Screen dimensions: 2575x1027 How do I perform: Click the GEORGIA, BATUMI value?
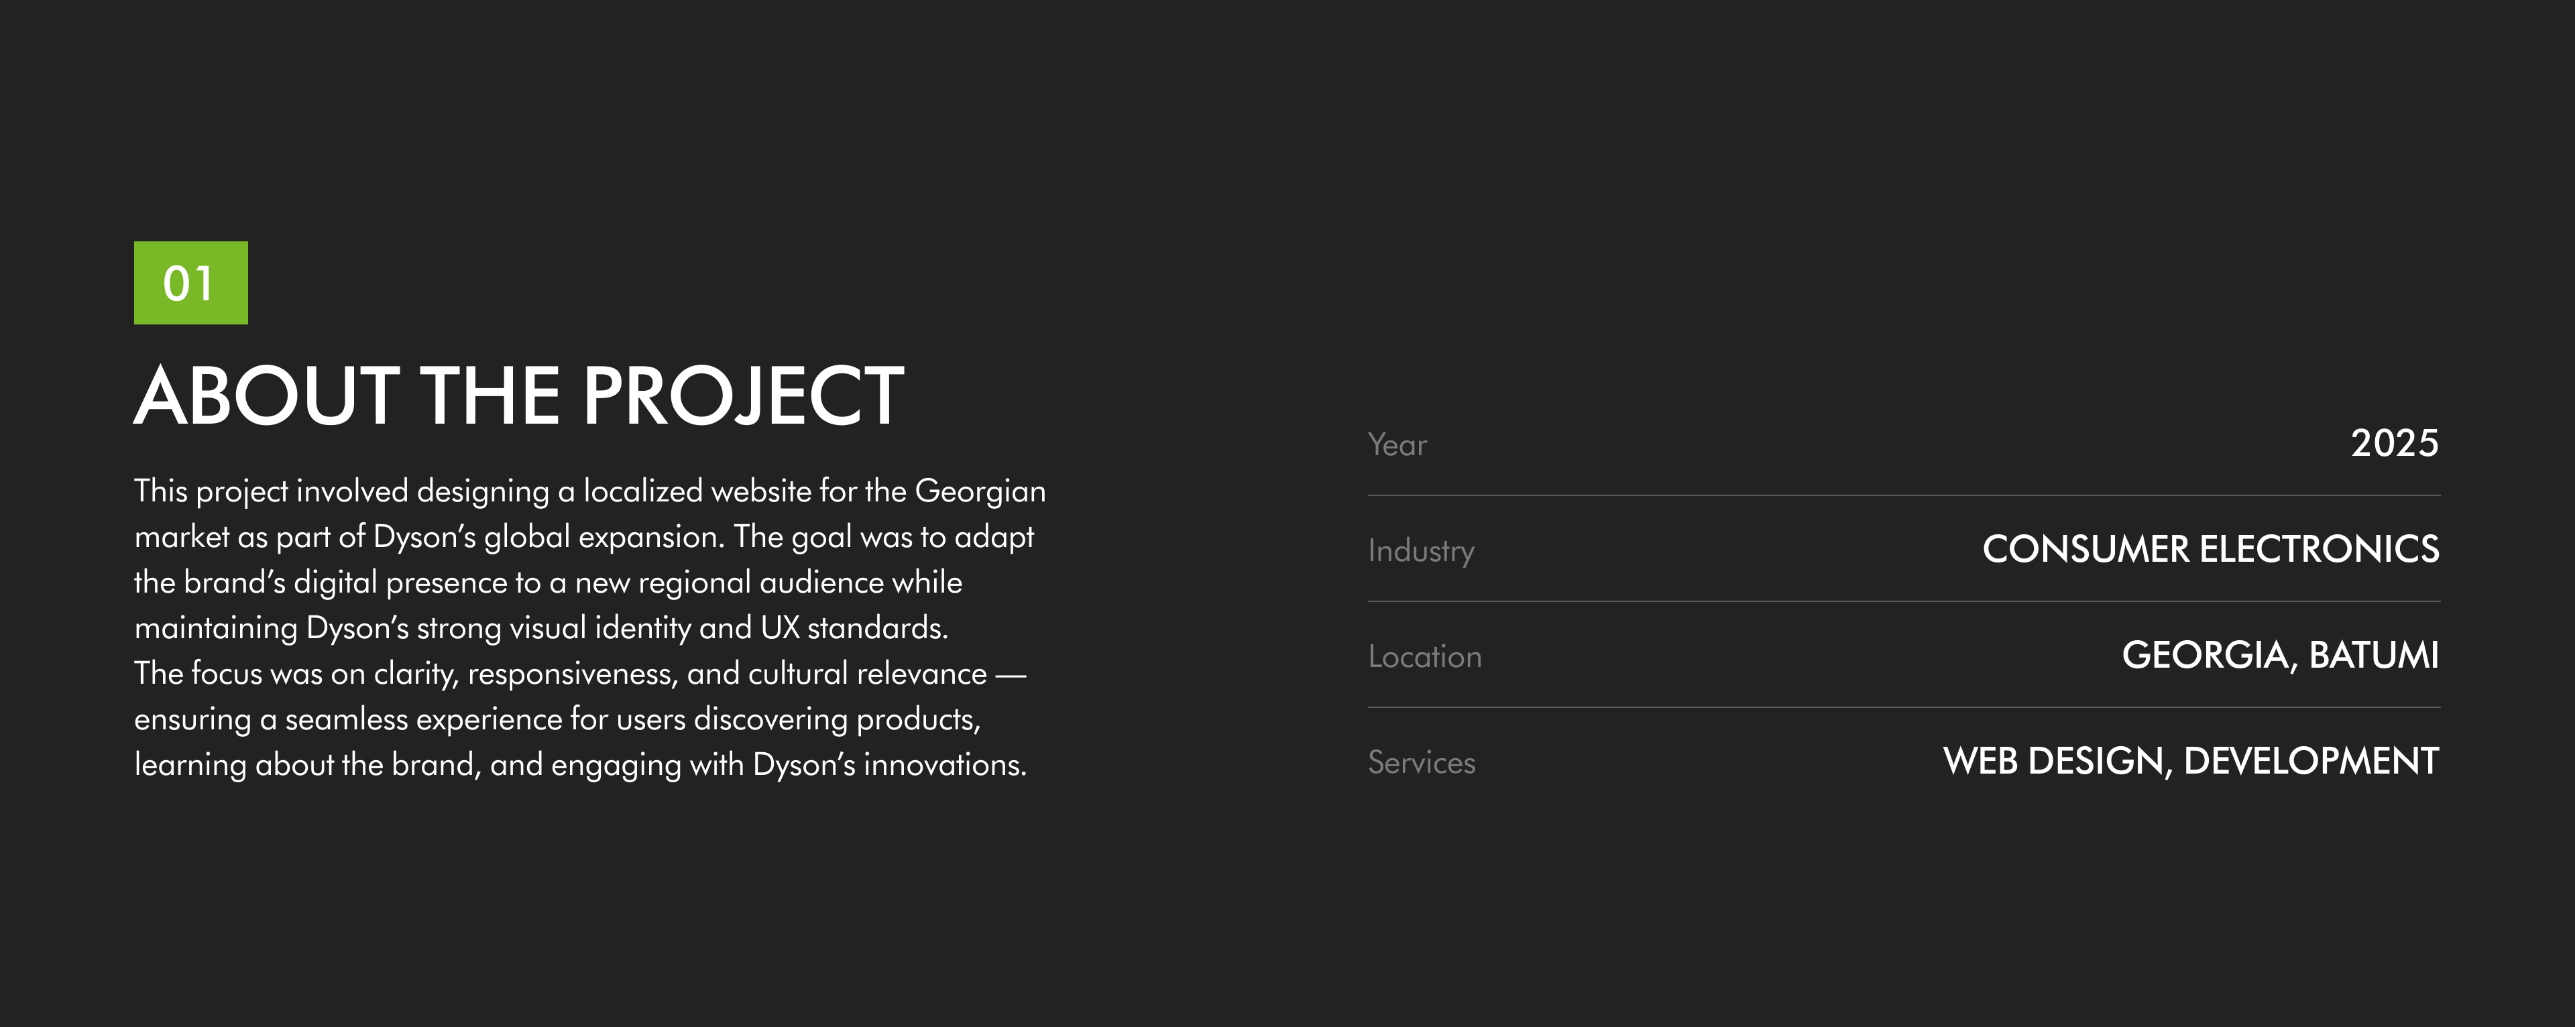point(2280,654)
